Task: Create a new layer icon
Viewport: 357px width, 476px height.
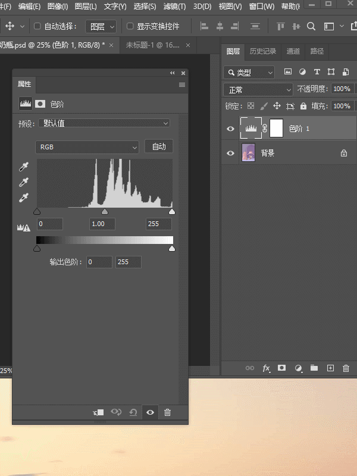Action: pyautogui.click(x=330, y=368)
